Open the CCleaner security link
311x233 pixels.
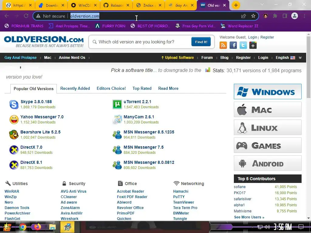coord(69,197)
